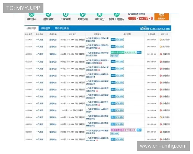Click 用户评分 status icon for complaint 1230402
This screenshot has width=193, height=154.
click(161, 40)
